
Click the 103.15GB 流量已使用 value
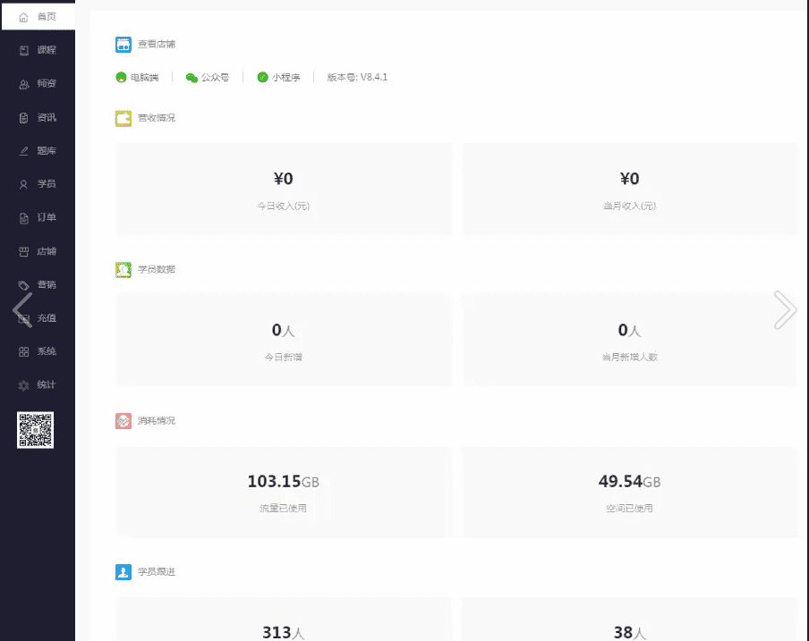(x=284, y=481)
